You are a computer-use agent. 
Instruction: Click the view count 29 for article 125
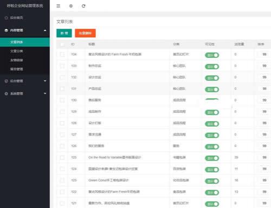pyautogui.click(x=236, y=157)
